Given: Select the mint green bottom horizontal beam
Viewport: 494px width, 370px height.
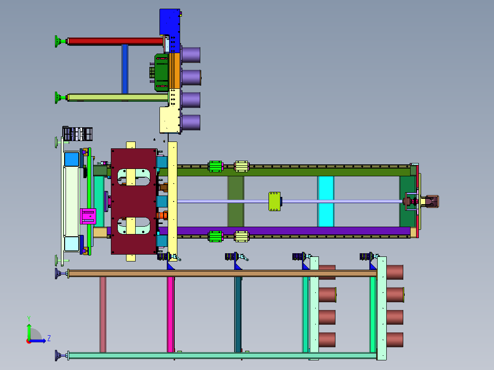Looking at the screenshot, I should (x=222, y=355).
